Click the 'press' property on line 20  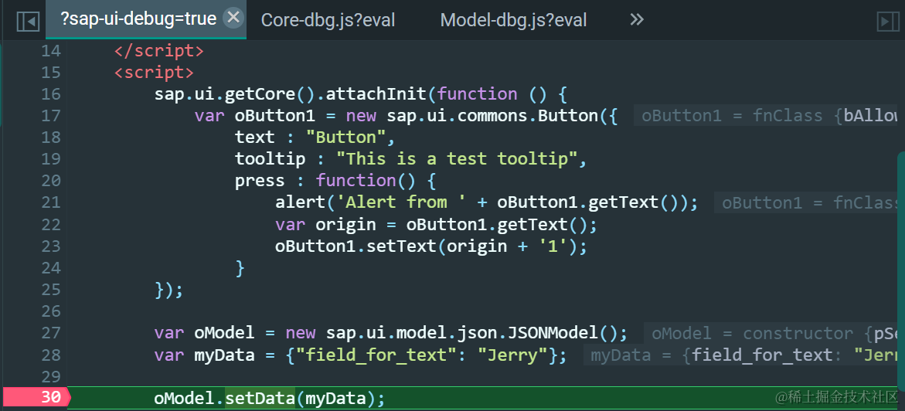(x=260, y=181)
